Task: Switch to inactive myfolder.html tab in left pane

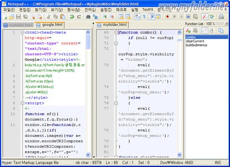Action: point(18,25)
